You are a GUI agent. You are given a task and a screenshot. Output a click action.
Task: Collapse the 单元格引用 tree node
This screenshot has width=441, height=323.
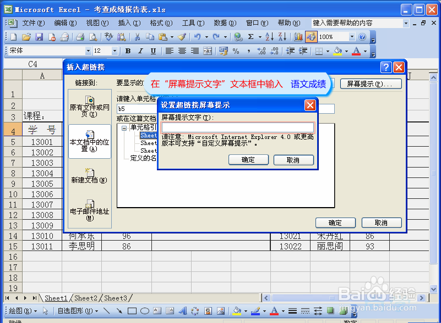pyautogui.click(x=124, y=128)
